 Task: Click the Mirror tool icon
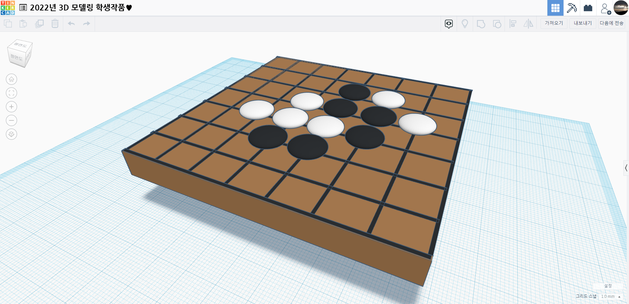528,24
